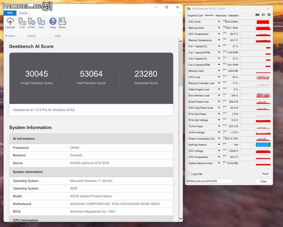The height and width of the screenshot is (227, 283).
Task: Click the 23280 Quantized Score
Action: point(146,74)
